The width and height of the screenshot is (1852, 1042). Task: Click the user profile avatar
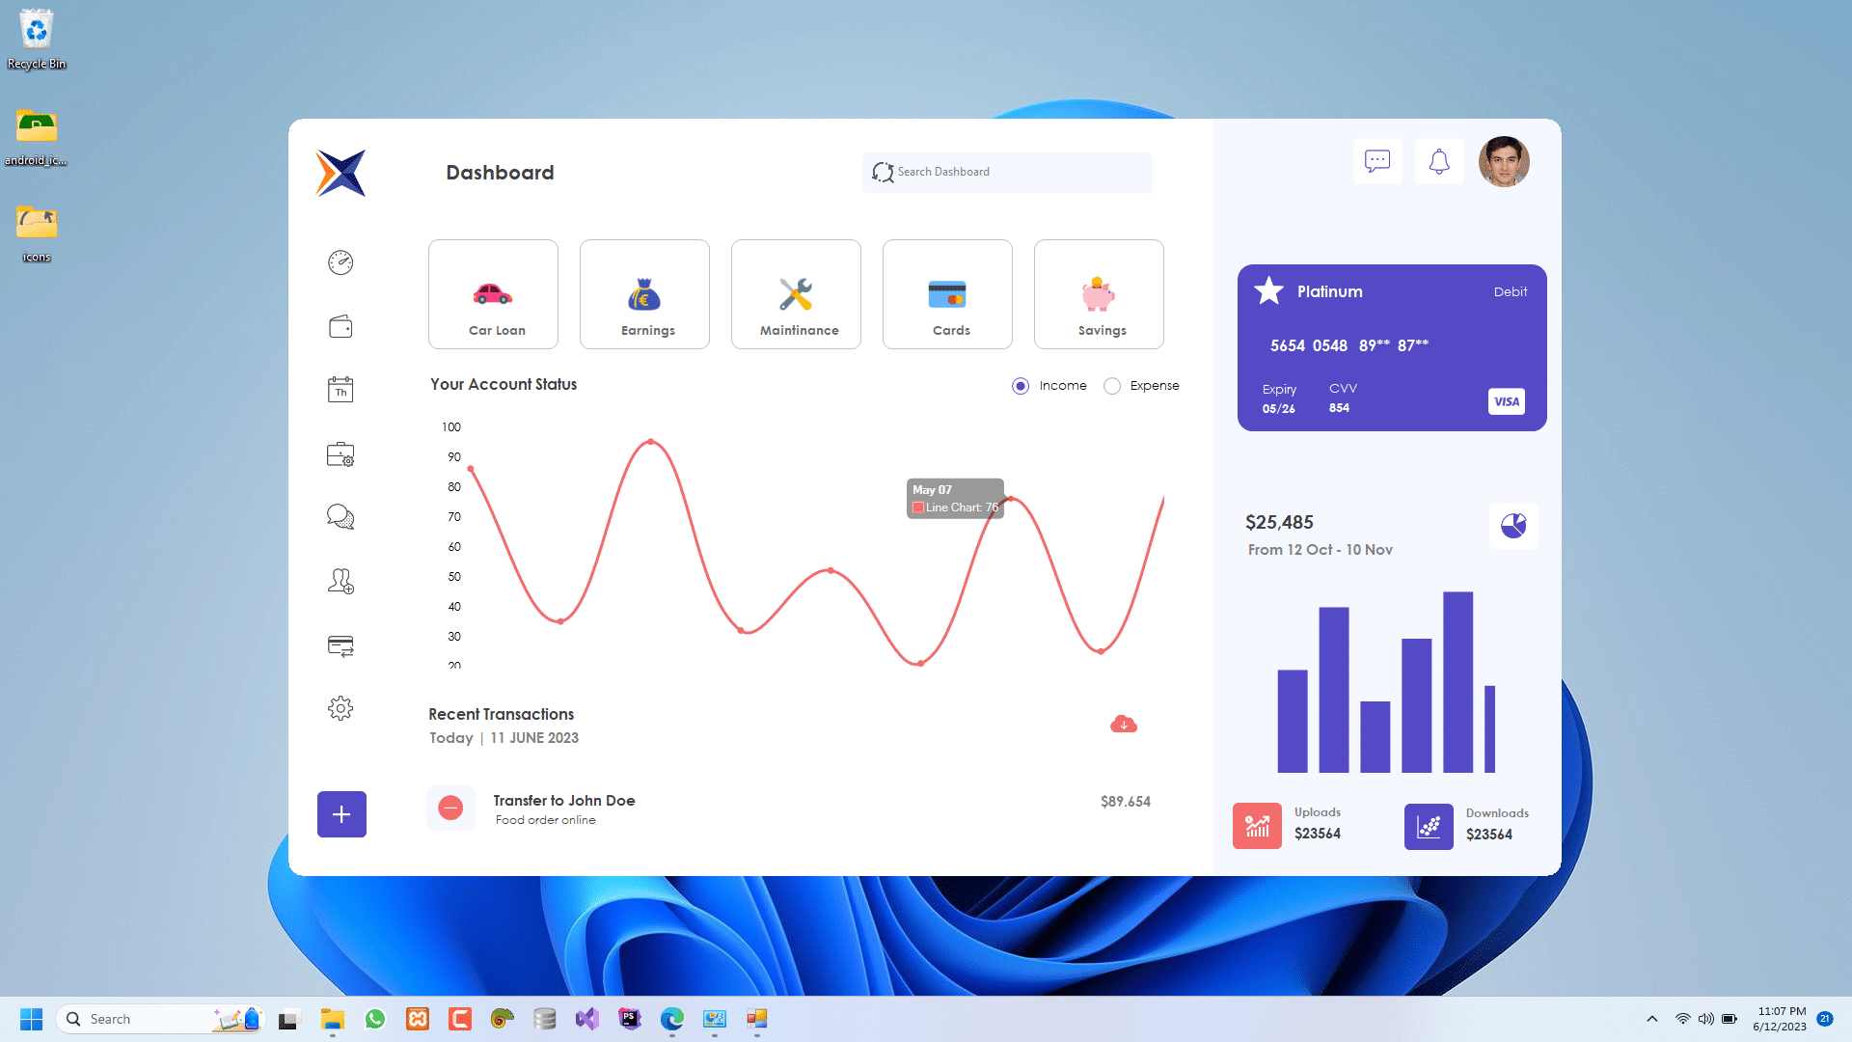tap(1504, 160)
